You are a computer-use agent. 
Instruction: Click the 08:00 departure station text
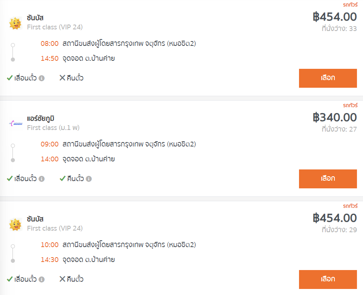pyautogui.click(x=129, y=43)
